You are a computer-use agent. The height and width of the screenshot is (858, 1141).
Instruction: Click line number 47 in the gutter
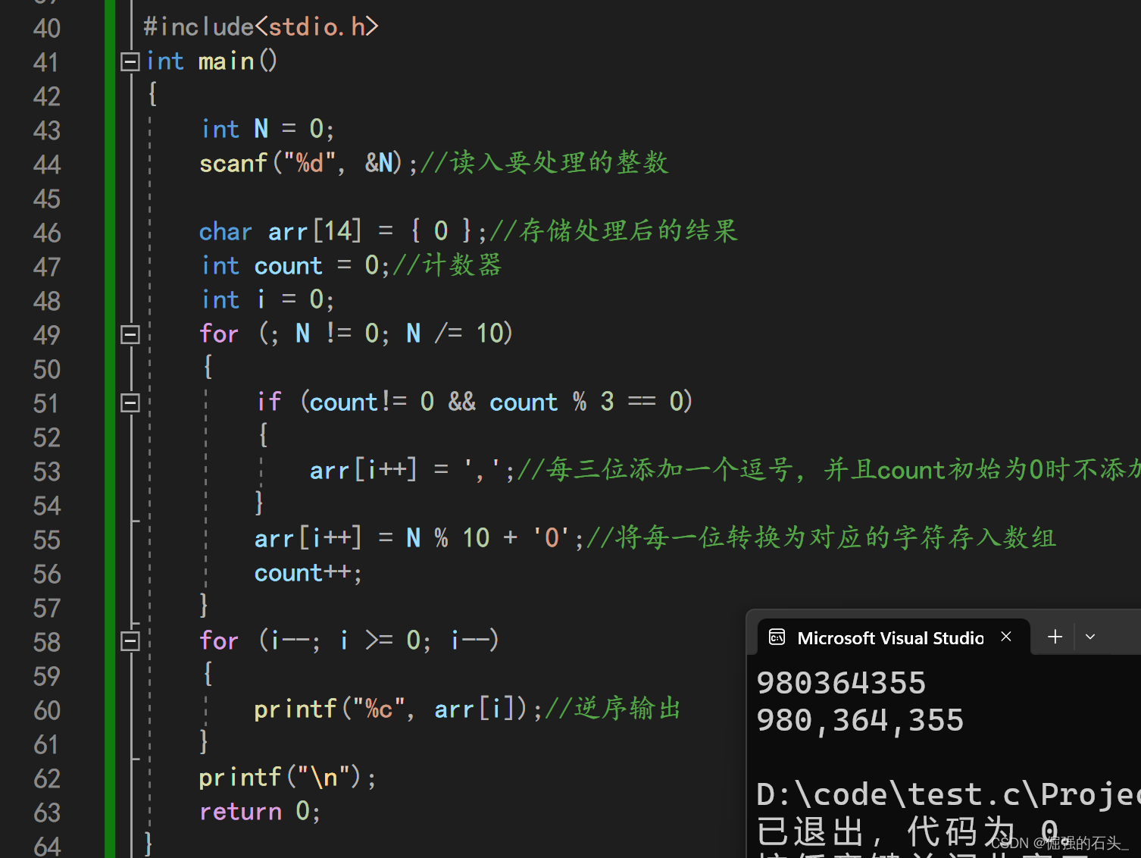click(47, 267)
